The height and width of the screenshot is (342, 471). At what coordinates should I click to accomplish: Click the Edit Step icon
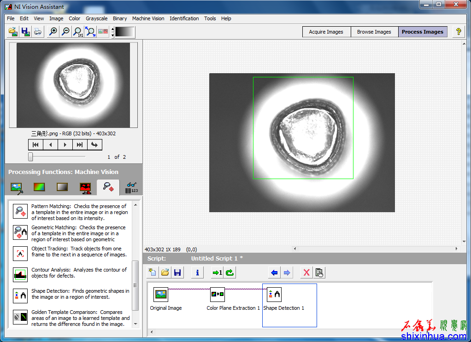(x=319, y=272)
